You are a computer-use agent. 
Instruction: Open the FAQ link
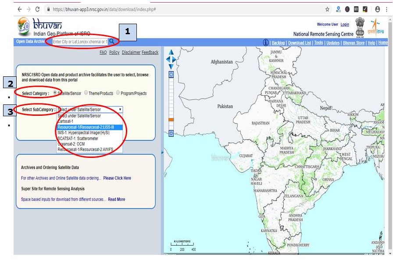(103, 52)
